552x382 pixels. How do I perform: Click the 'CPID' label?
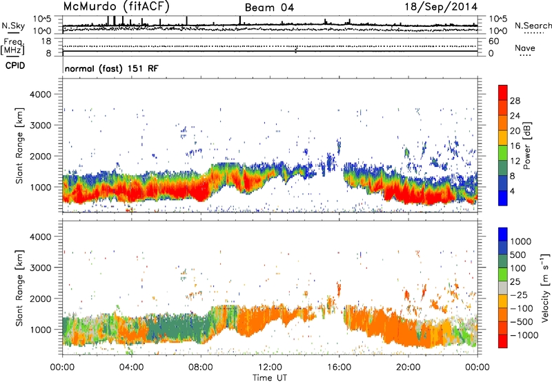[15, 66]
